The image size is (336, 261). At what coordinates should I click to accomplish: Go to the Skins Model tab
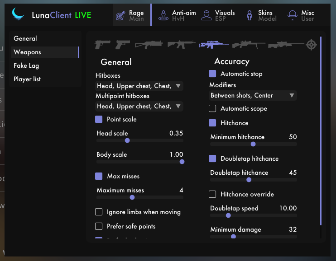(261, 15)
